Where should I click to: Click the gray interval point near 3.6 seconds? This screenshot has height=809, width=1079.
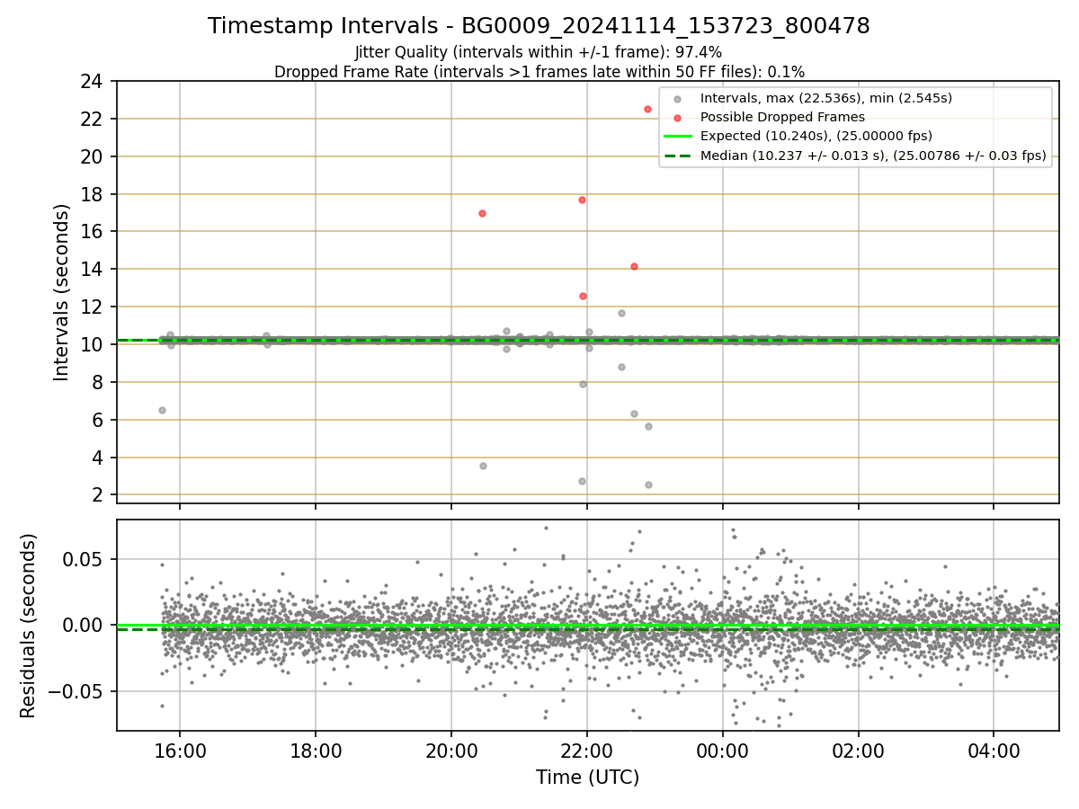click(483, 466)
